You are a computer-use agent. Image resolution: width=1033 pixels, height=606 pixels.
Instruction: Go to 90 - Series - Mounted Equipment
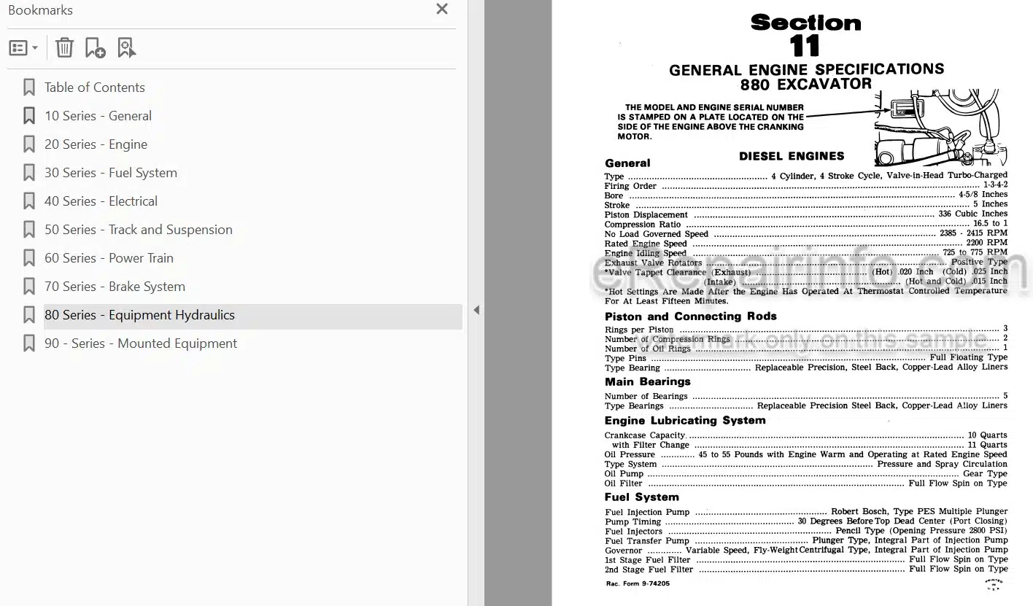click(141, 343)
